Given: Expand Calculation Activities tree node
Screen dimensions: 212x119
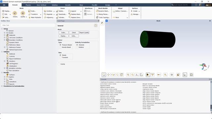Looking at the screenshot, I should click(5, 68).
